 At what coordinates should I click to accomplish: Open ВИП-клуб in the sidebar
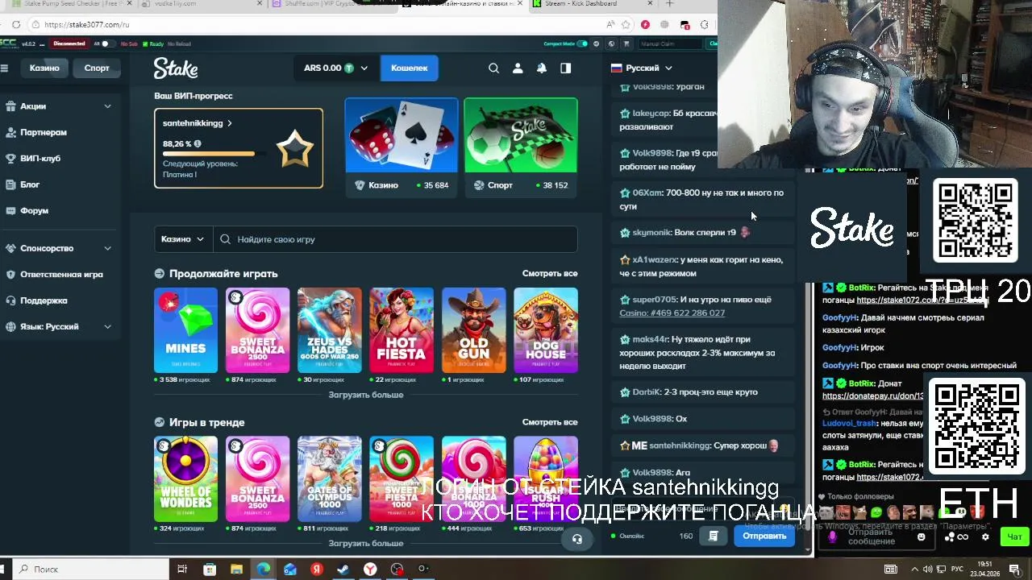click(40, 159)
